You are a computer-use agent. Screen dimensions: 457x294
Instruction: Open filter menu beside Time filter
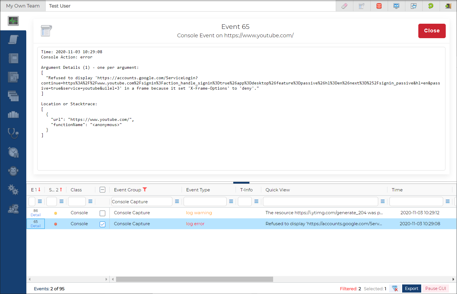(x=447, y=201)
